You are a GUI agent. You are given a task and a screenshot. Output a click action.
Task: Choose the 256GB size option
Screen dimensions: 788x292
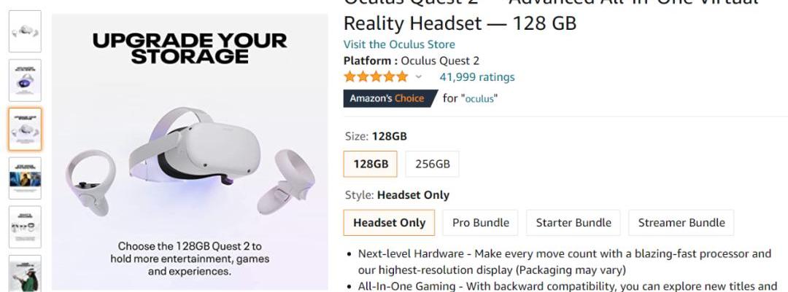coord(433,164)
